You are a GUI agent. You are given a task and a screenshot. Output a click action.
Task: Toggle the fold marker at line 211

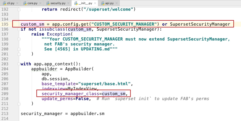(x=19, y=104)
